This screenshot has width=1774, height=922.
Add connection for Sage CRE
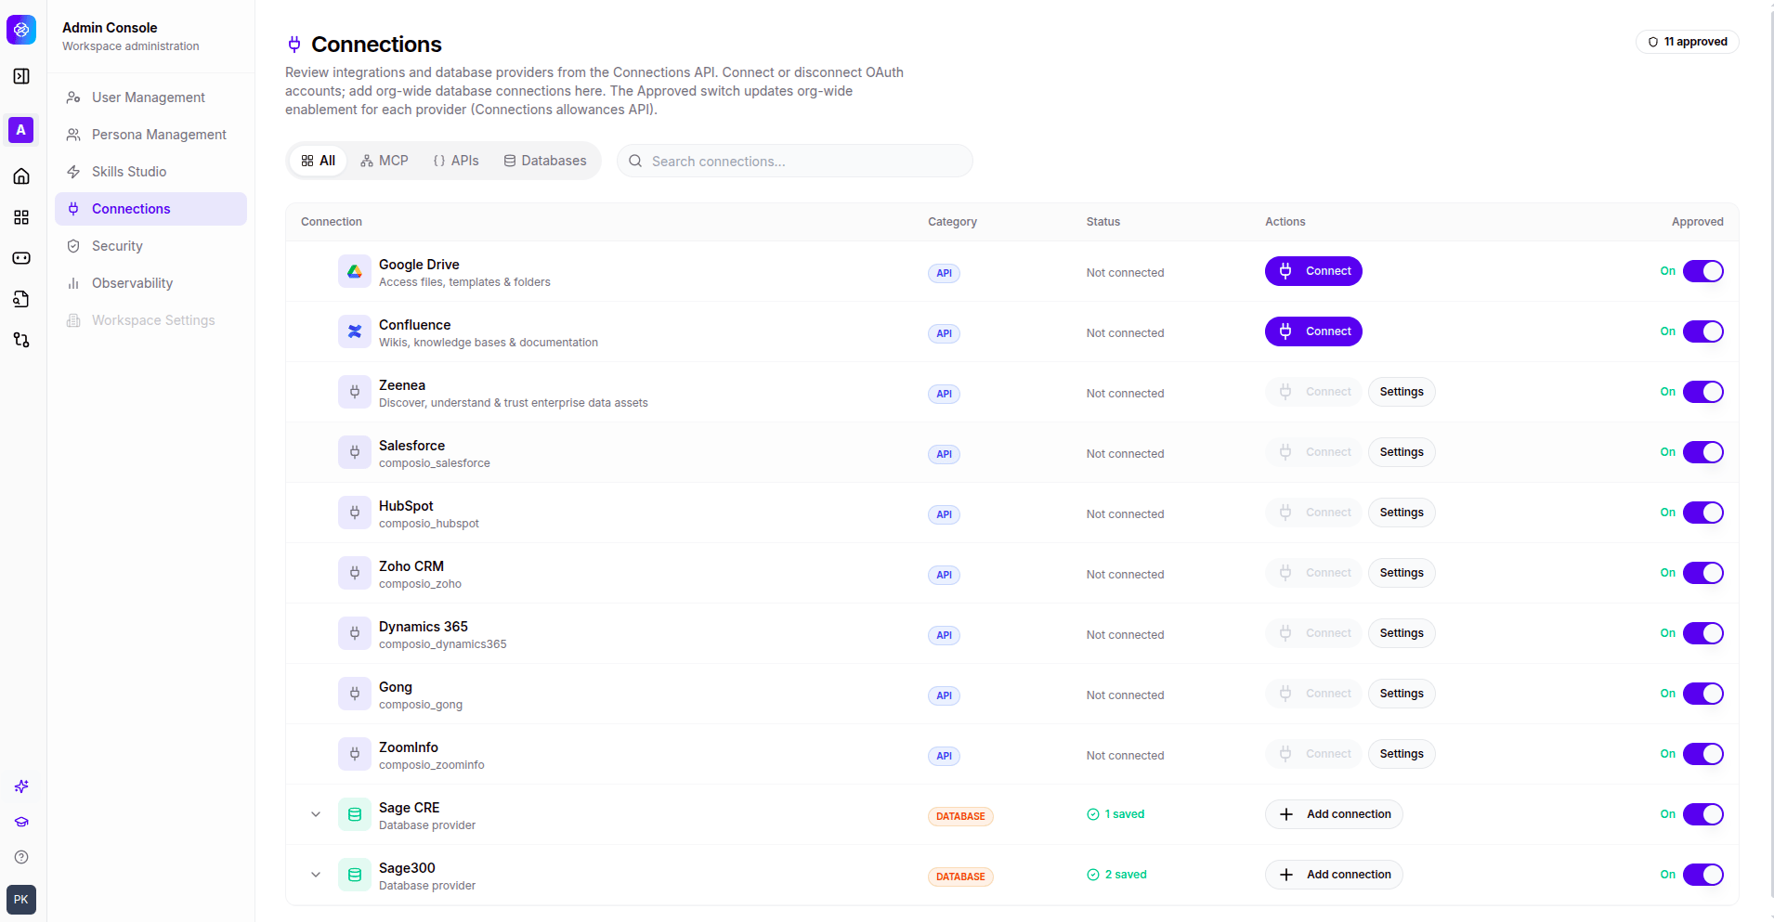pyautogui.click(x=1334, y=814)
